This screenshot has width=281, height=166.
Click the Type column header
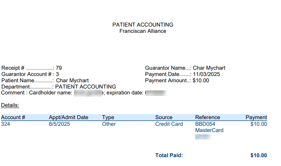coord(108,117)
